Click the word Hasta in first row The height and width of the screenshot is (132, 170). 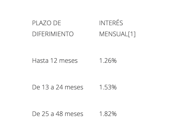click(x=40, y=61)
